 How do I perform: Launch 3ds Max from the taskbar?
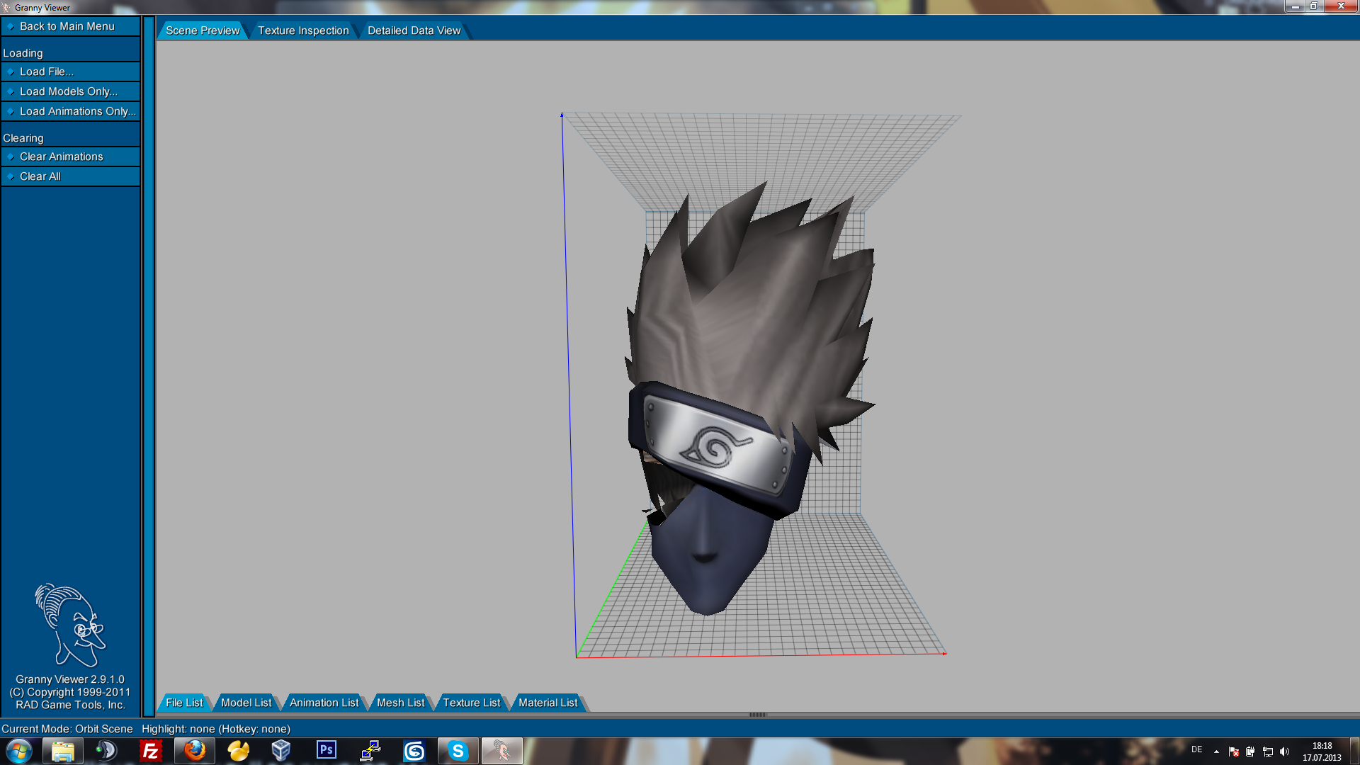(x=414, y=751)
